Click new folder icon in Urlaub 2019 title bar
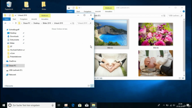This screenshot has height=108, width=192. (13, 15)
